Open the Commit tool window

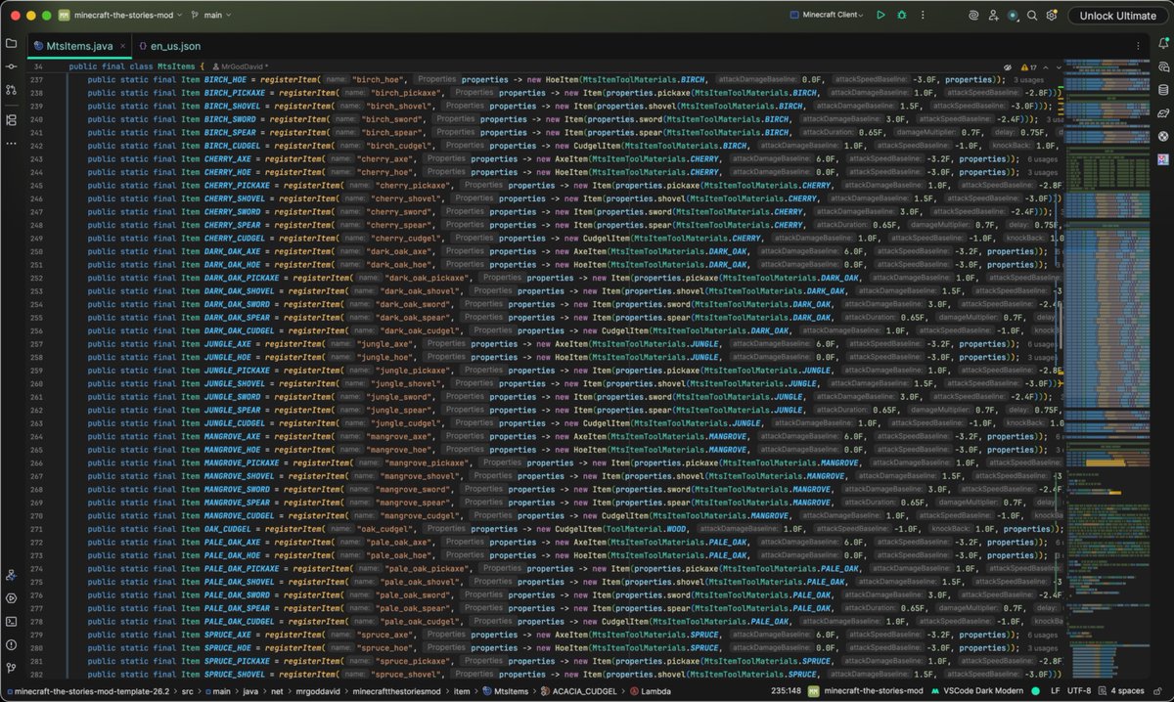[x=11, y=66]
